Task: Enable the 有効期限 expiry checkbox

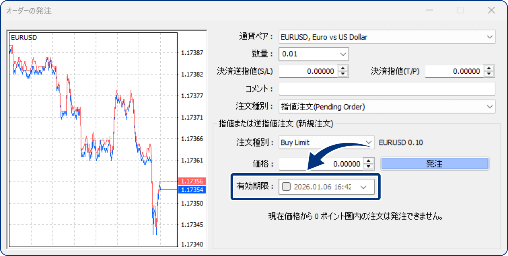Action: (286, 186)
